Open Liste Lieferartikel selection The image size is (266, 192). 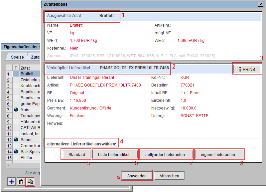click(115, 154)
